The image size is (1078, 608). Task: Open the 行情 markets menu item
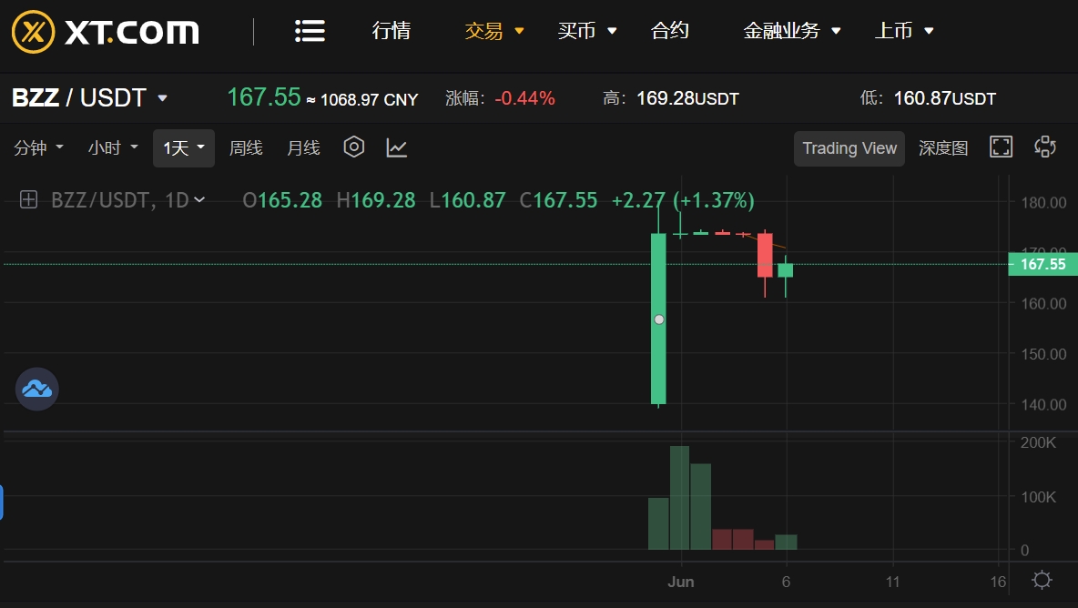point(392,31)
